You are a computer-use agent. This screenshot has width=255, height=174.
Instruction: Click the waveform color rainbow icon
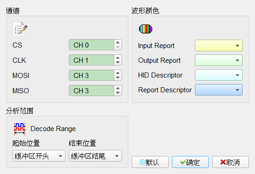[x=146, y=29]
